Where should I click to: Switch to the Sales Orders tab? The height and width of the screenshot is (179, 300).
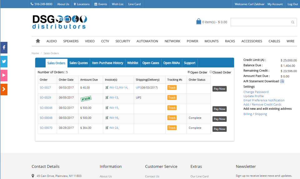pos(56,63)
